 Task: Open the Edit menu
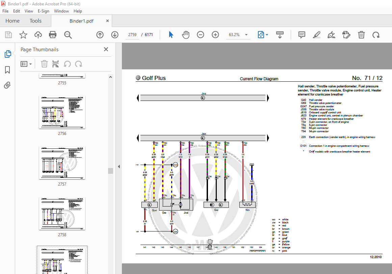pos(17,11)
